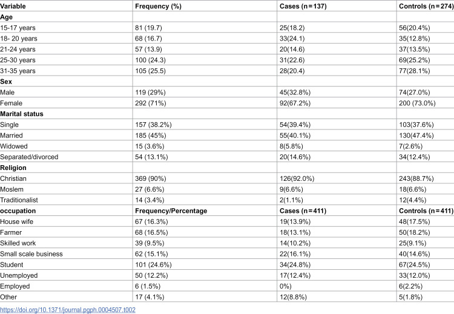454x314 pixels.
Task: Open the doi.org journal.pgph.0004507.t002 link
Action: (x=68, y=310)
